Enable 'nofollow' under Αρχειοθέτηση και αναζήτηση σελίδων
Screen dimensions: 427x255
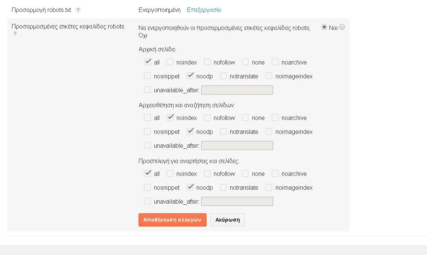[x=207, y=117]
